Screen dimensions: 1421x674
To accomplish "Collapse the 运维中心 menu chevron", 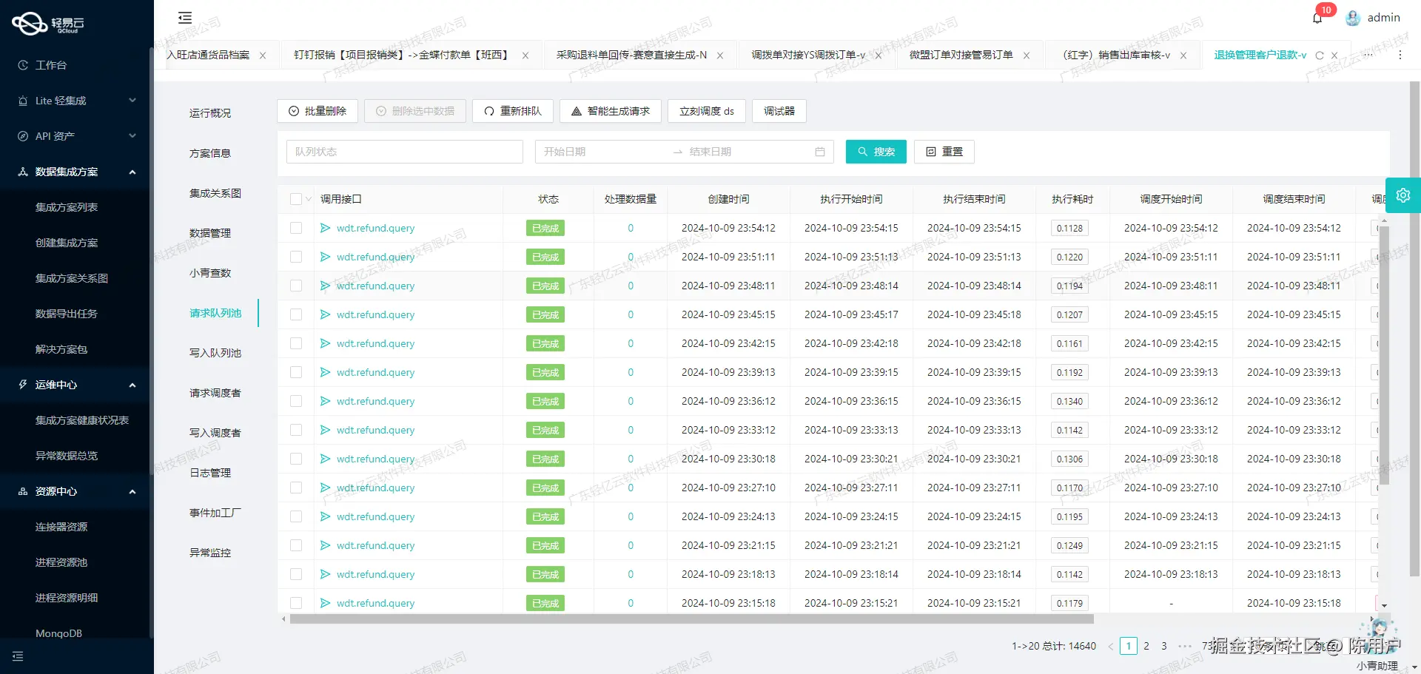I will tap(132, 385).
